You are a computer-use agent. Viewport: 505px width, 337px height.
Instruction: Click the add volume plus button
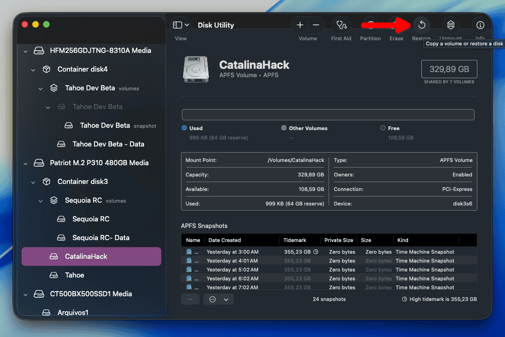[300, 25]
